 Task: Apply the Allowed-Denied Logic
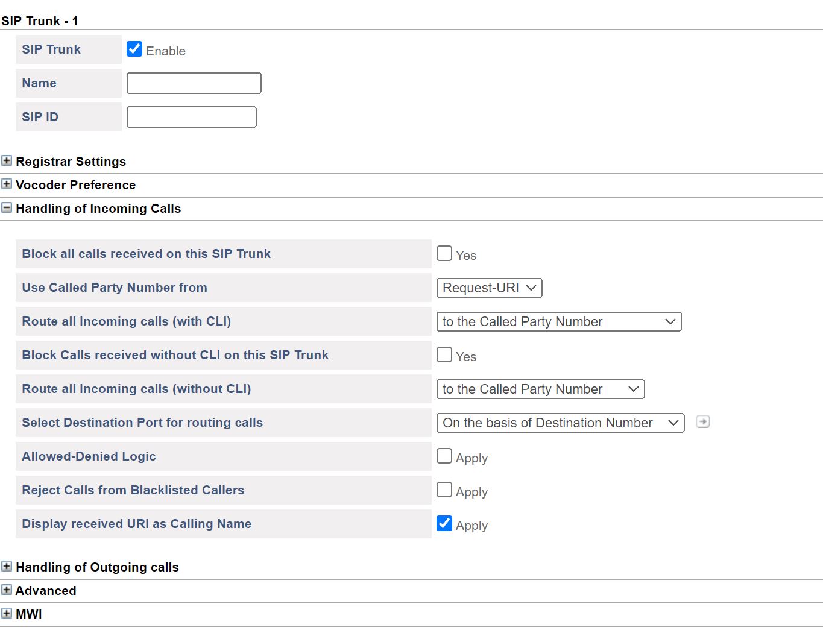tap(444, 456)
